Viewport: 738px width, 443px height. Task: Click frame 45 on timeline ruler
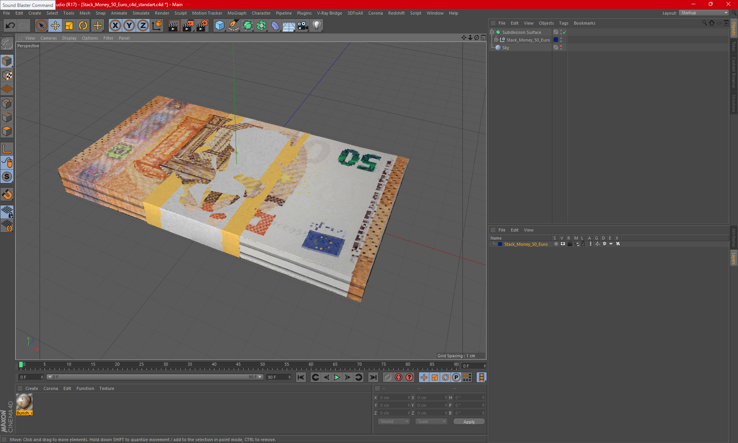pos(238,364)
